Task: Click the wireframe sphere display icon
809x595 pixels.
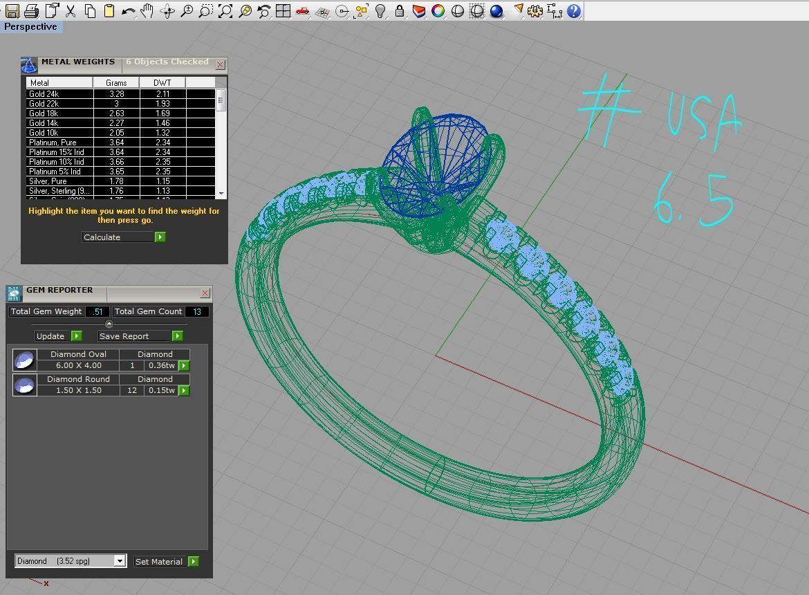Action: (477, 11)
